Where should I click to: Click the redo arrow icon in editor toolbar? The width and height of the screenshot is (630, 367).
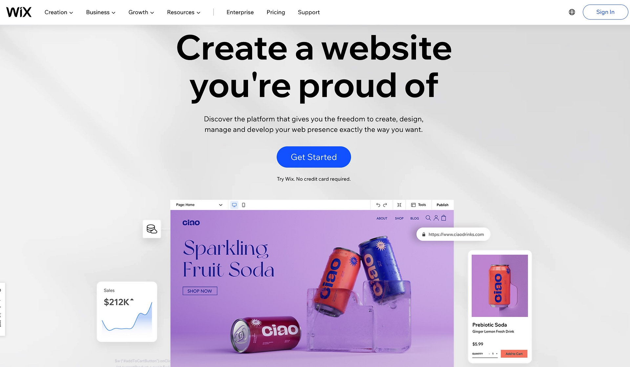click(x=385, y=204)
